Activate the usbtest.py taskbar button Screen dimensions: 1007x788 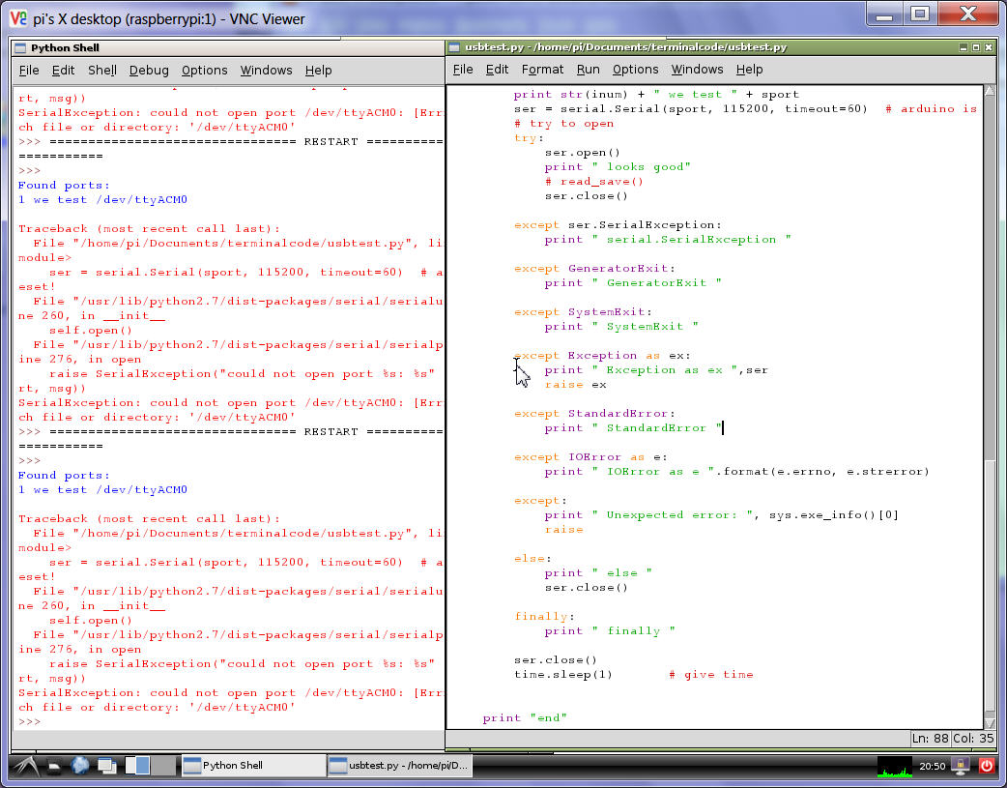[x=398, y=765]
